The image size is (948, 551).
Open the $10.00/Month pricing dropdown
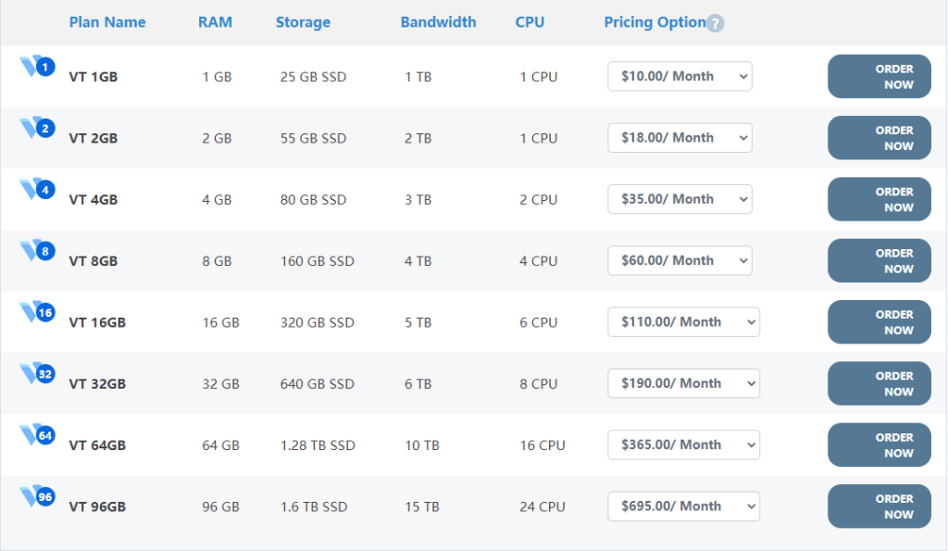(680, 76)
